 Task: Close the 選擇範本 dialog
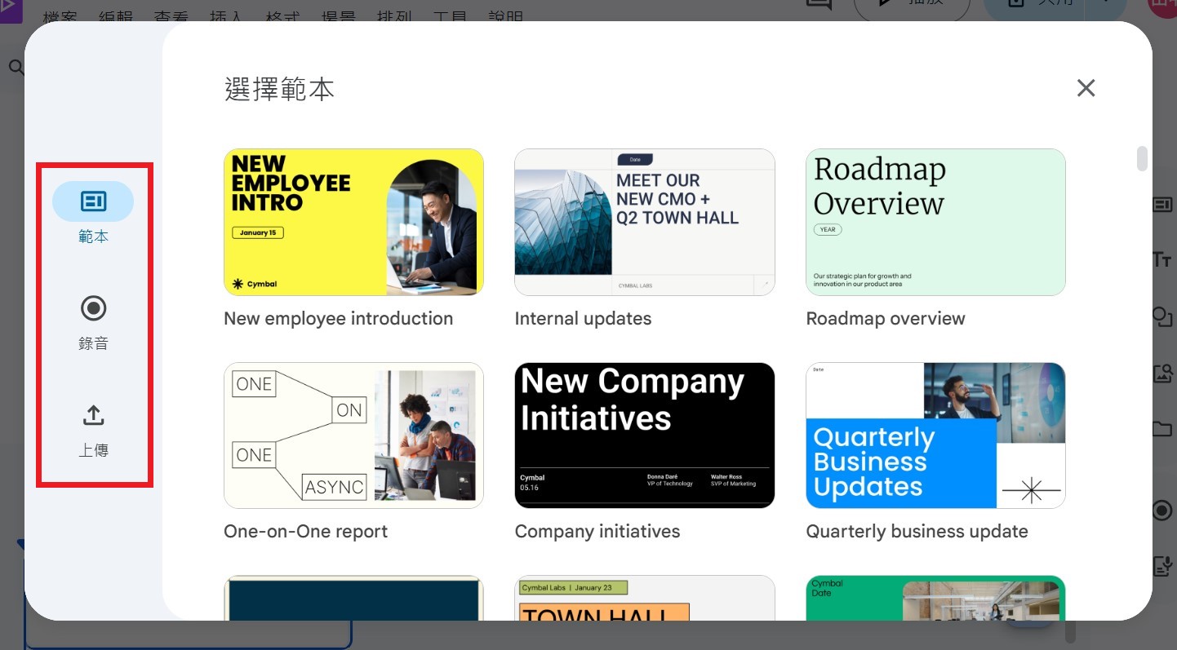click(1086, 88)
